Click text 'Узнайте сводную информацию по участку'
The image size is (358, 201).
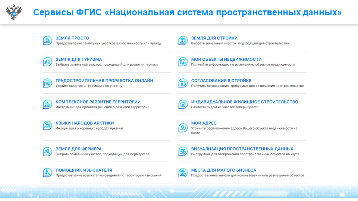click(89, 86)
